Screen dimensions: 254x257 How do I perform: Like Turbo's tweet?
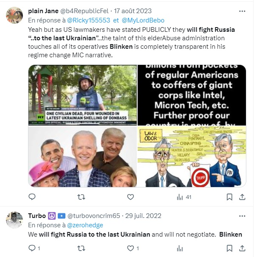tap(133, 249)
